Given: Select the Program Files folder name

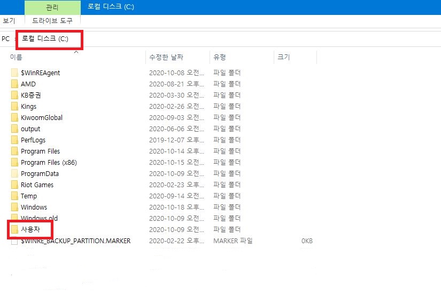Looking at the screenshot, I should (40, 151).
